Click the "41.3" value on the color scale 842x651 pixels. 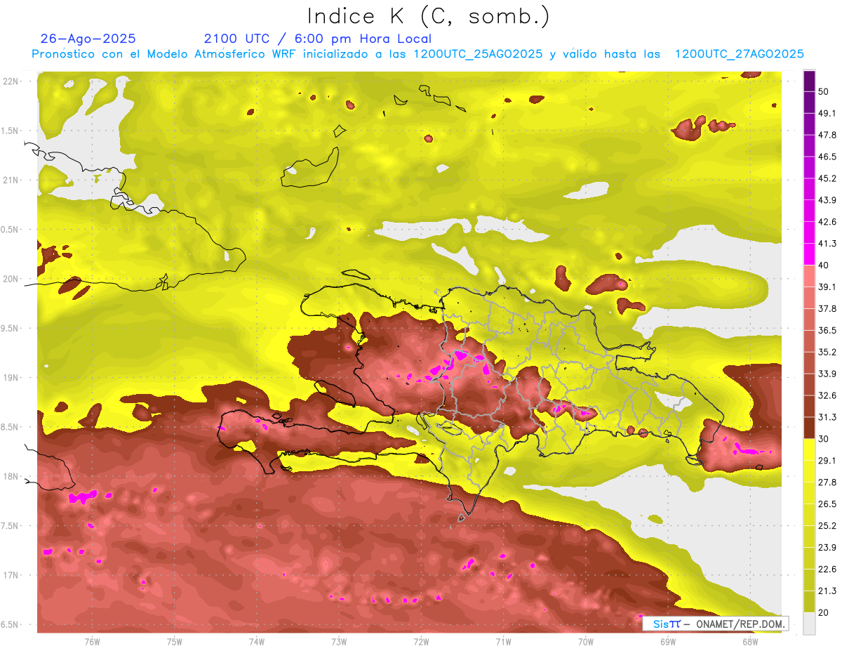(x=827, y=244)
